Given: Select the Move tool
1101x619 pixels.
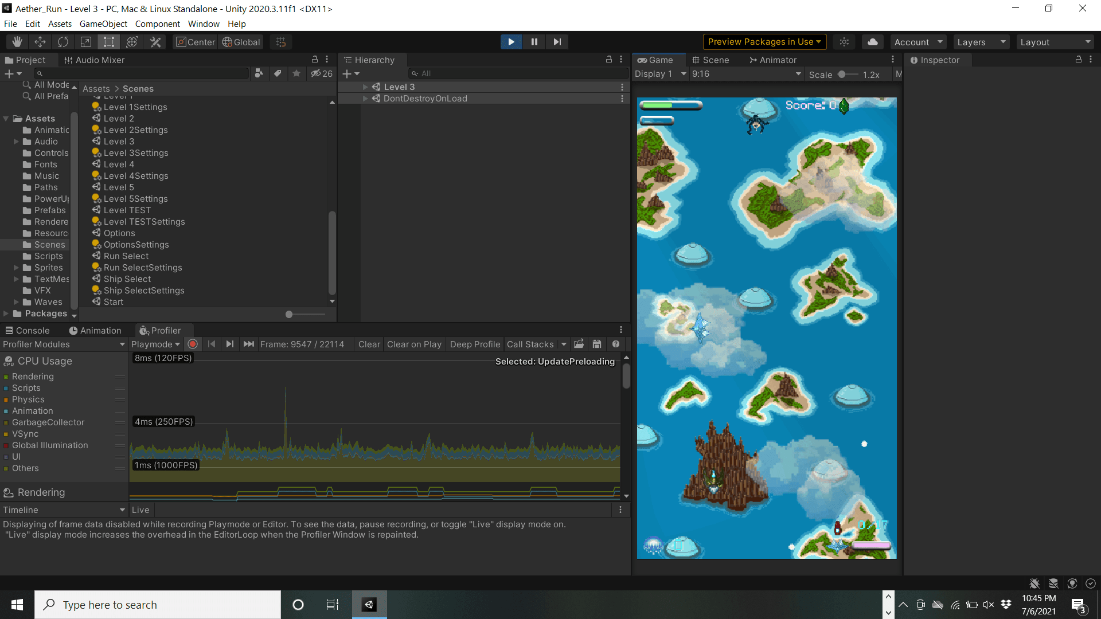Looking at the screenshot, I should 40,42.
